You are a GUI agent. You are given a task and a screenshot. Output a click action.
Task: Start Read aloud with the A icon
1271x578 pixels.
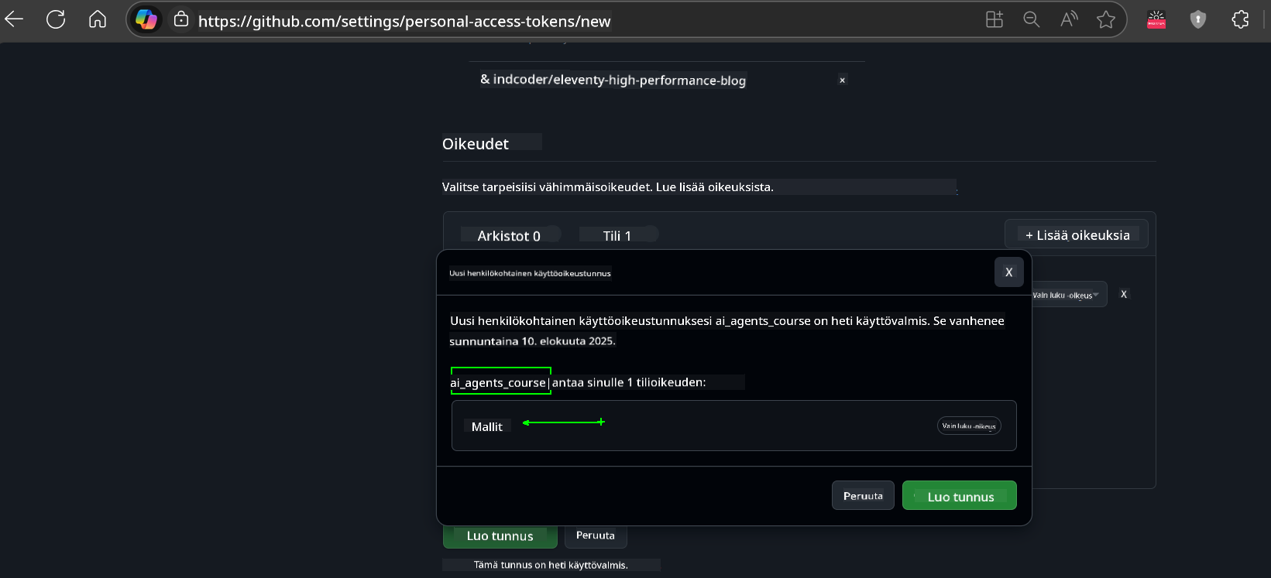[1069, 20]
